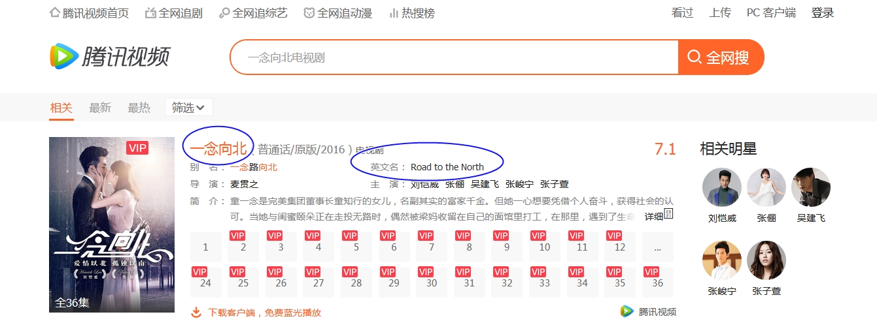The width and height of the screenshot is (877, 323).
Task: Play VIP episode 28
Action: (x=356, y=283)
